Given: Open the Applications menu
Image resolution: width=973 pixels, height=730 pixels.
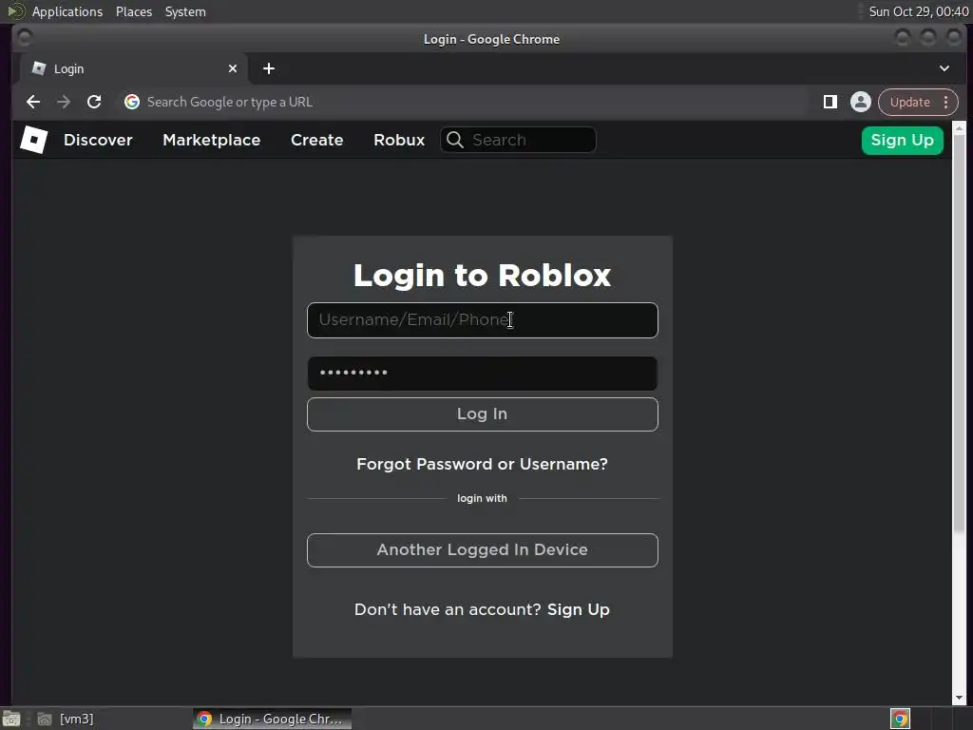Looking at the screenshot, I should 67,11.
